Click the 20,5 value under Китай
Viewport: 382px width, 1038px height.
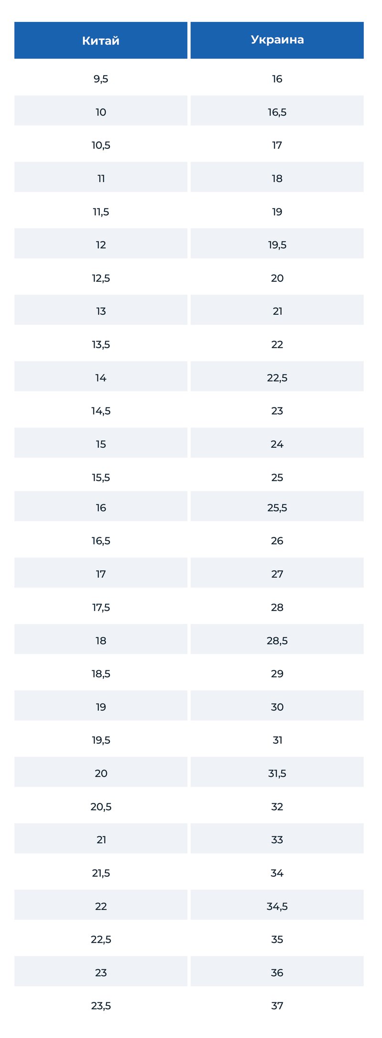101,807
